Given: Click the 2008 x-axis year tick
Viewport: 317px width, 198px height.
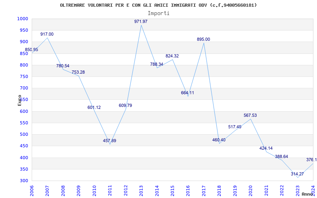Looking at the screenshot, I should click(x=63, y=190).
